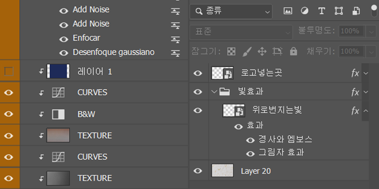Toggle visibility of 경사와 엠보스 effect
This screenshot has width=379, height=189.
pyautogui.click(x=250, y=140)
